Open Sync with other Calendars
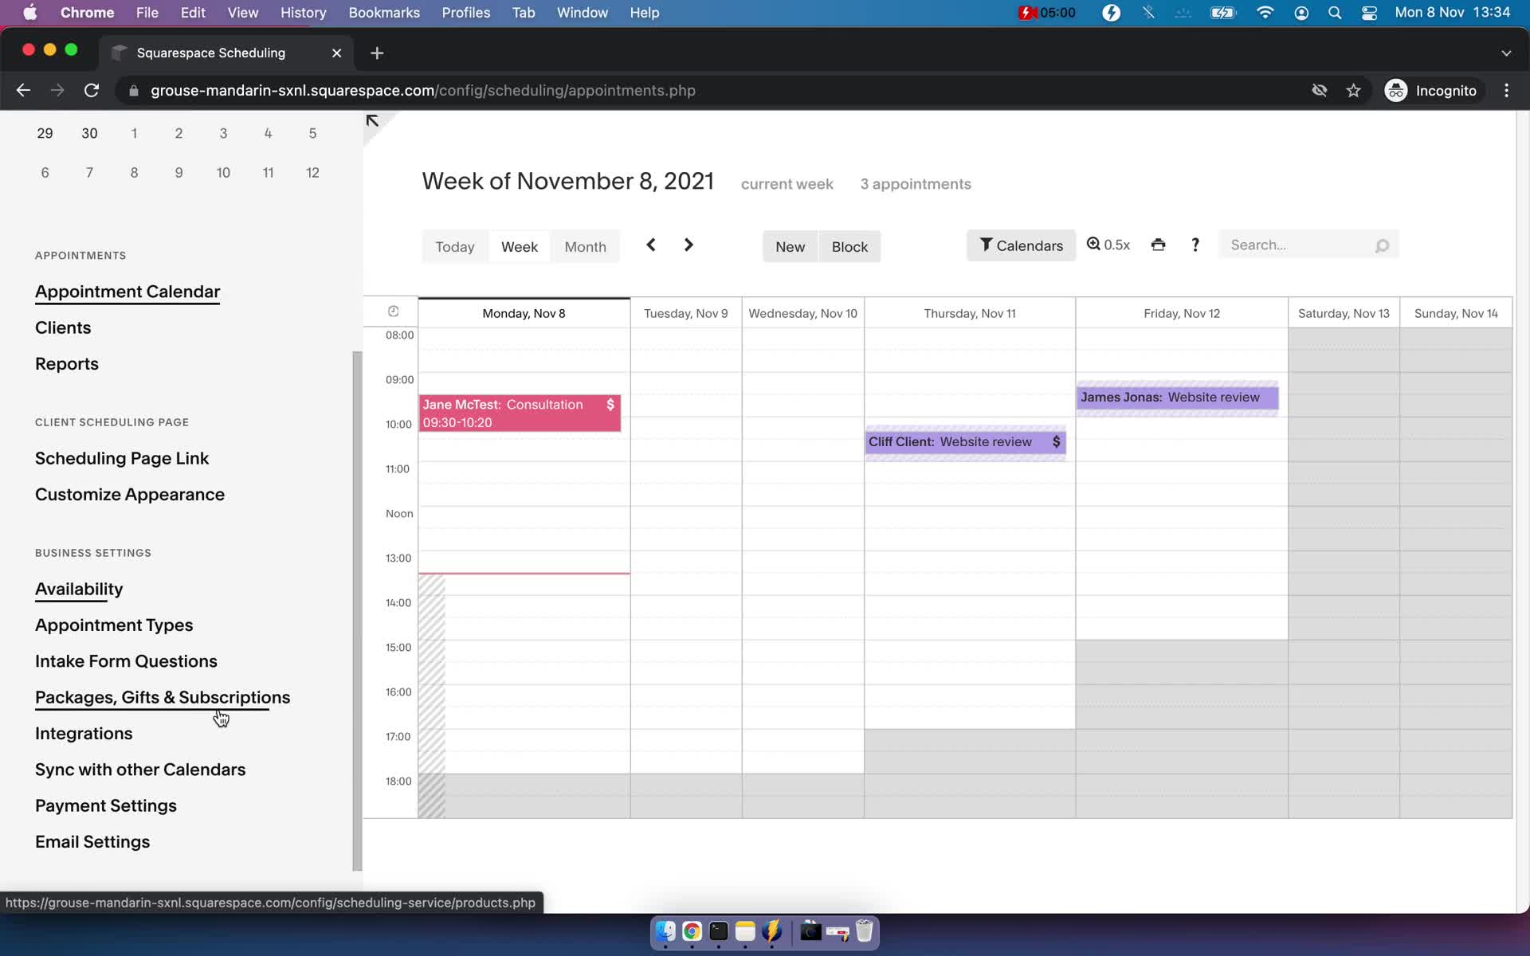Viewport: 1530px width, 956px height. [140, 770]
